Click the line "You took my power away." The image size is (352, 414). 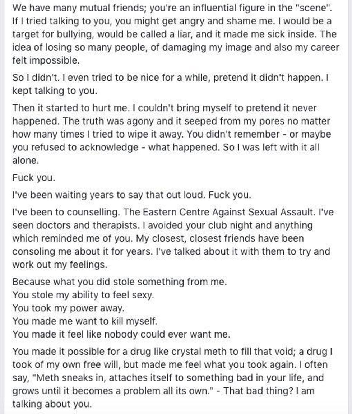pos(68,308)
